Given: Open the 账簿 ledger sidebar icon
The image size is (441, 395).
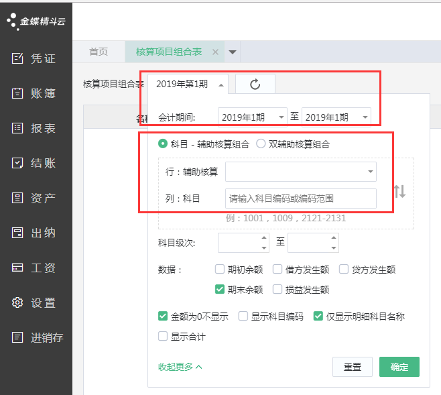Looking at the screenshot, I should (18, 93).
